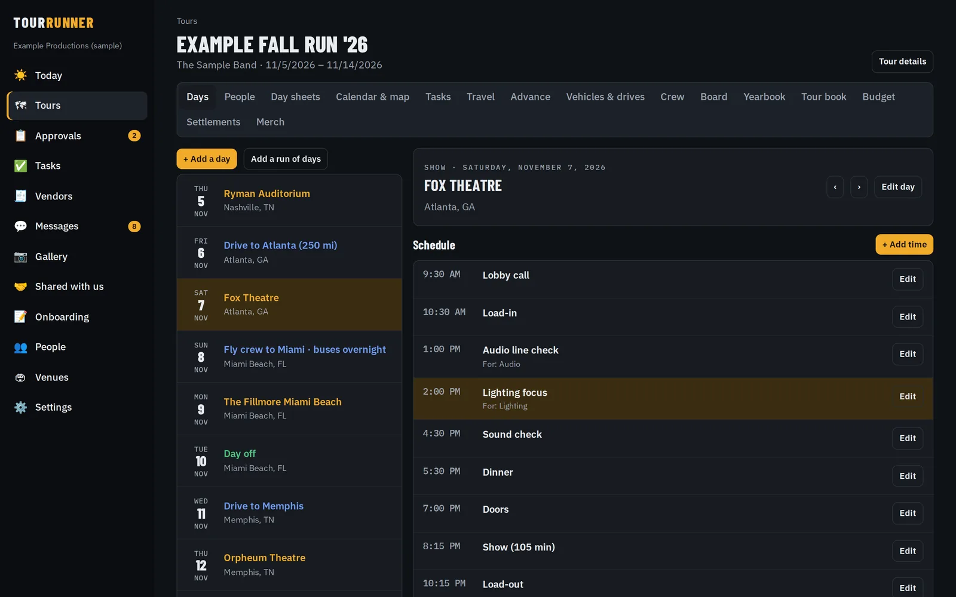Open the Vehicles & drives tab

point(605,97)
